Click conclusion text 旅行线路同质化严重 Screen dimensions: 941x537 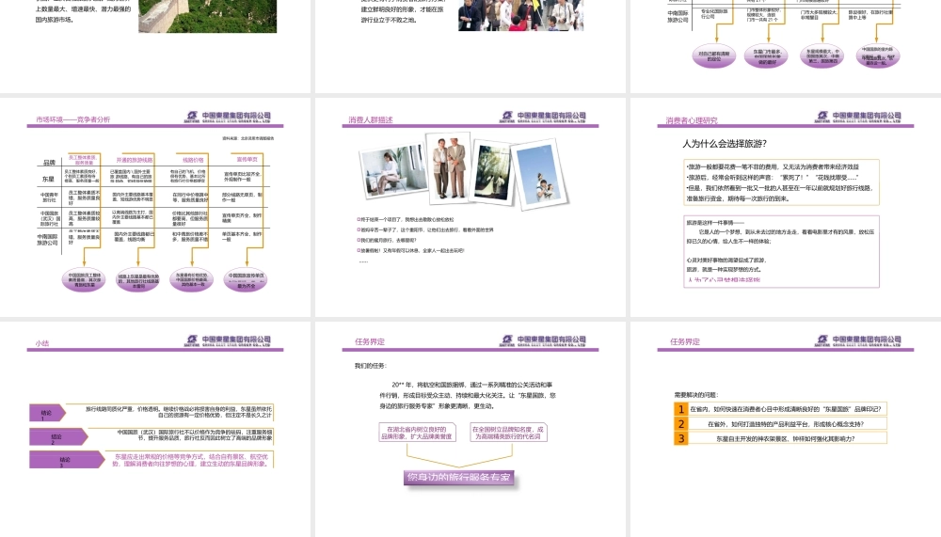[x=178, y=412]
